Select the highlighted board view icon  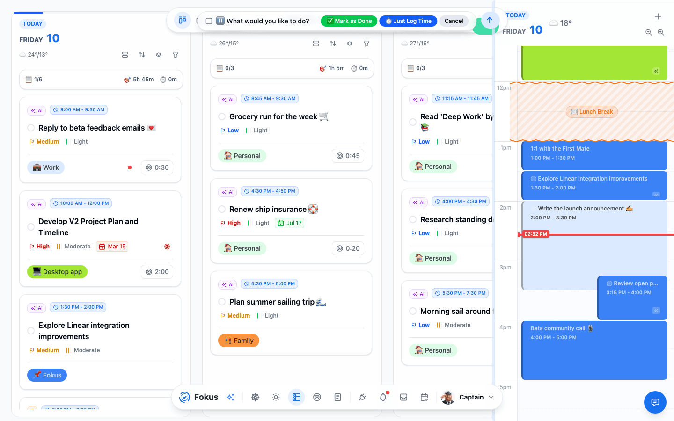[x=296, y=397]
